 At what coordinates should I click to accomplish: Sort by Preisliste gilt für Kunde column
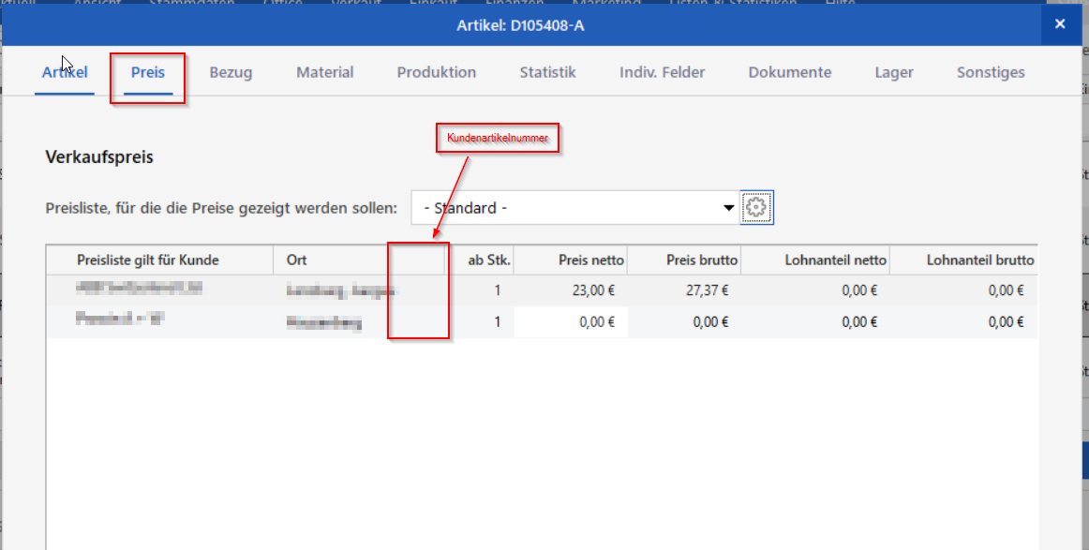click(x=160, y=260)
